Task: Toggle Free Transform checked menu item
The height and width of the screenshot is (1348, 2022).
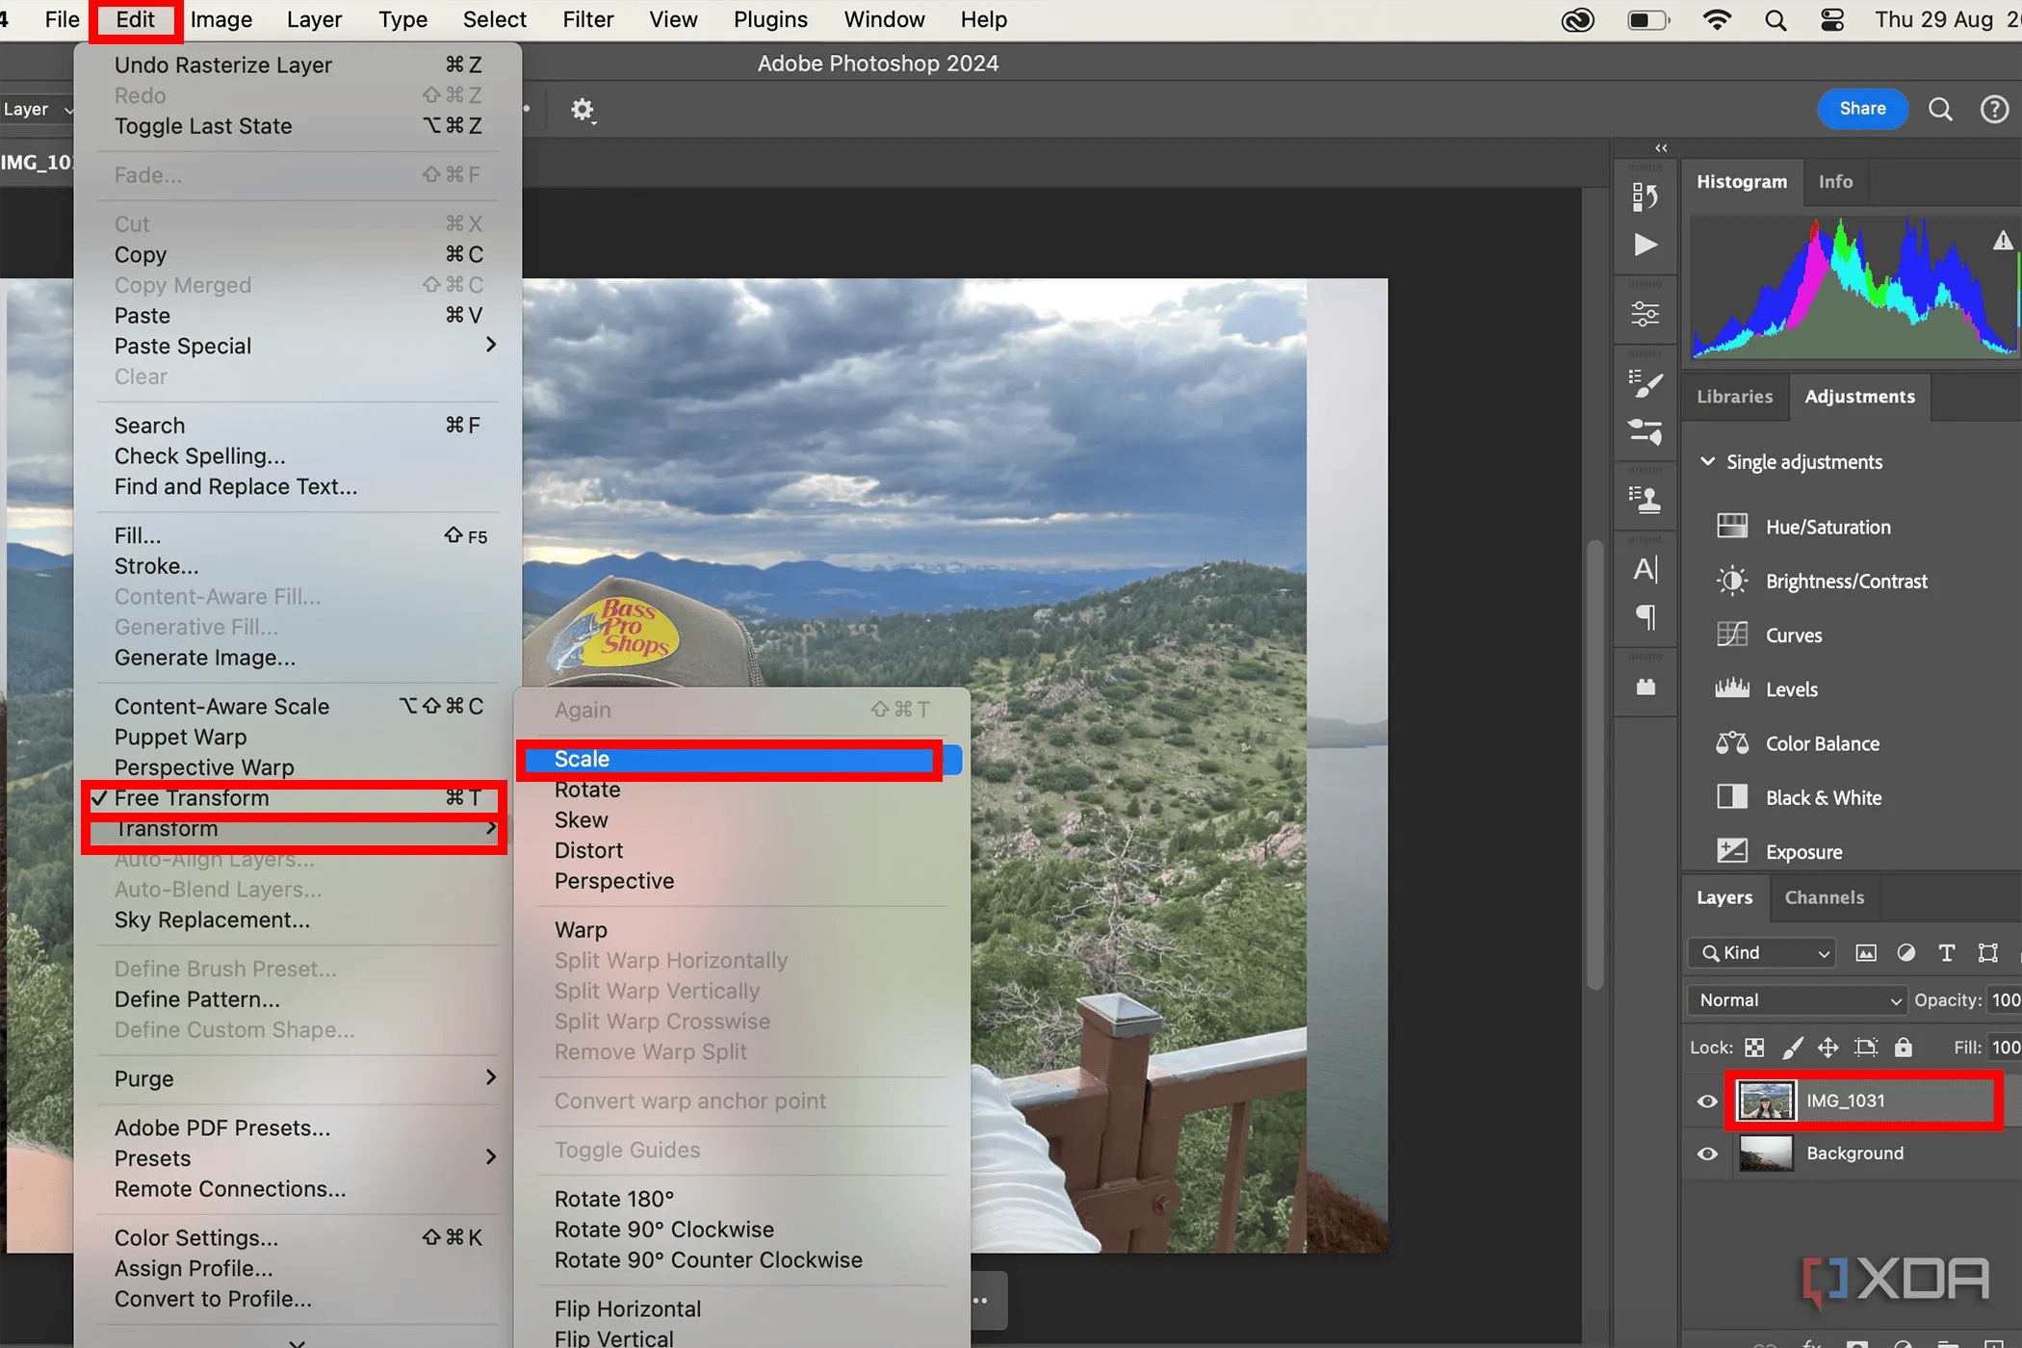Action: (x=295, y=798)
